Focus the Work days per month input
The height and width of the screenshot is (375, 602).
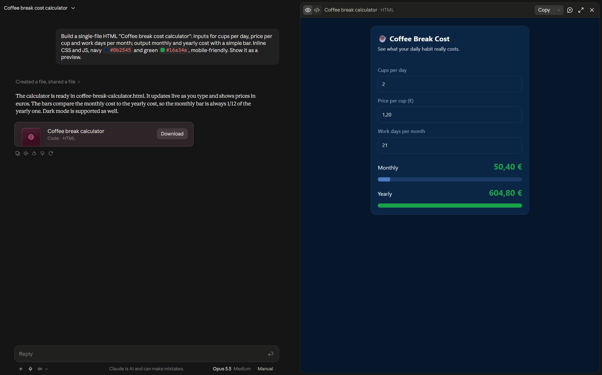click(x=450, y=145)
